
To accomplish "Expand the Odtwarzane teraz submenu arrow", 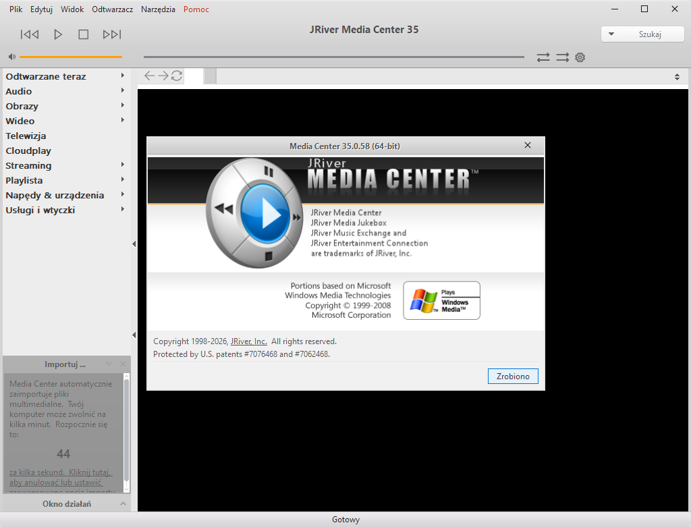I will pos(123,76).
